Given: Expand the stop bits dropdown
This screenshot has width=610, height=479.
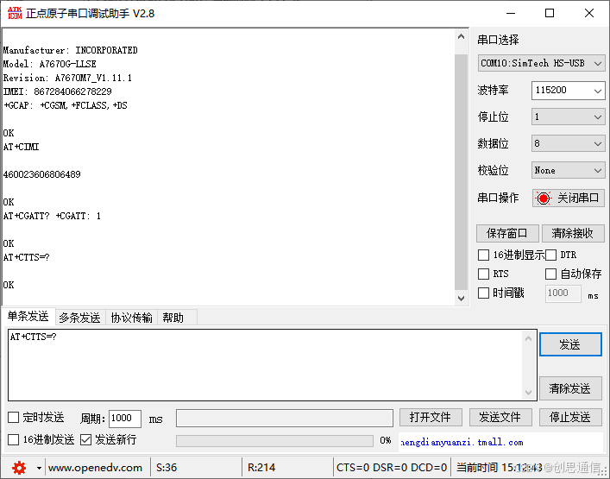Looking at the screenshot, I should pyautogui.click(x=598, y=117).
